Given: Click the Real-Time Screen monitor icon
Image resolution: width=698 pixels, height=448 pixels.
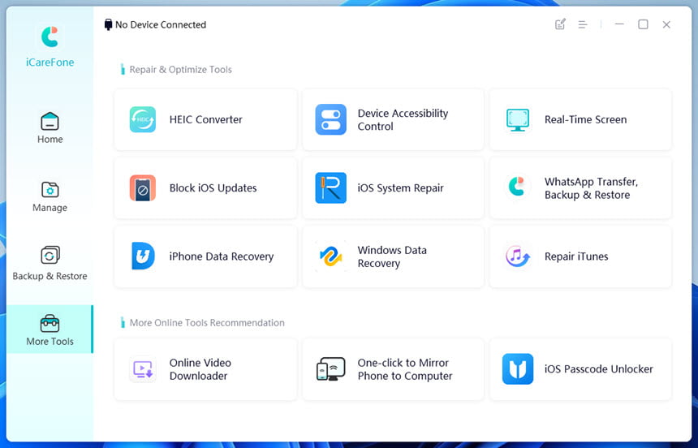Looking at the screenshot, I should coord(517,119).
